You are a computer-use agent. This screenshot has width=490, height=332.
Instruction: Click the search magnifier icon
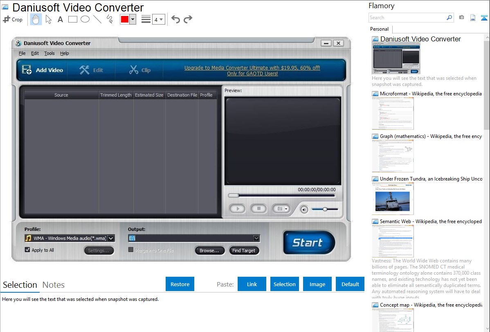(450, 18)
